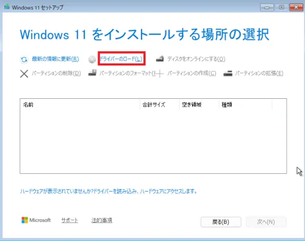
Task: Click 最新の情報に更新(R) link
Action: point(56,59)
